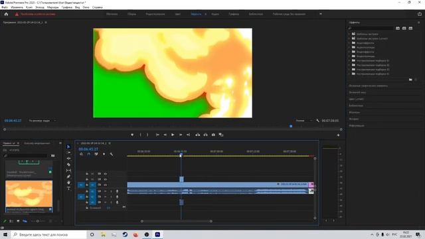This screenshot has width=425, height=239.
Task: Expand the Шаблоны настроек folder
Action: [349, 34]
